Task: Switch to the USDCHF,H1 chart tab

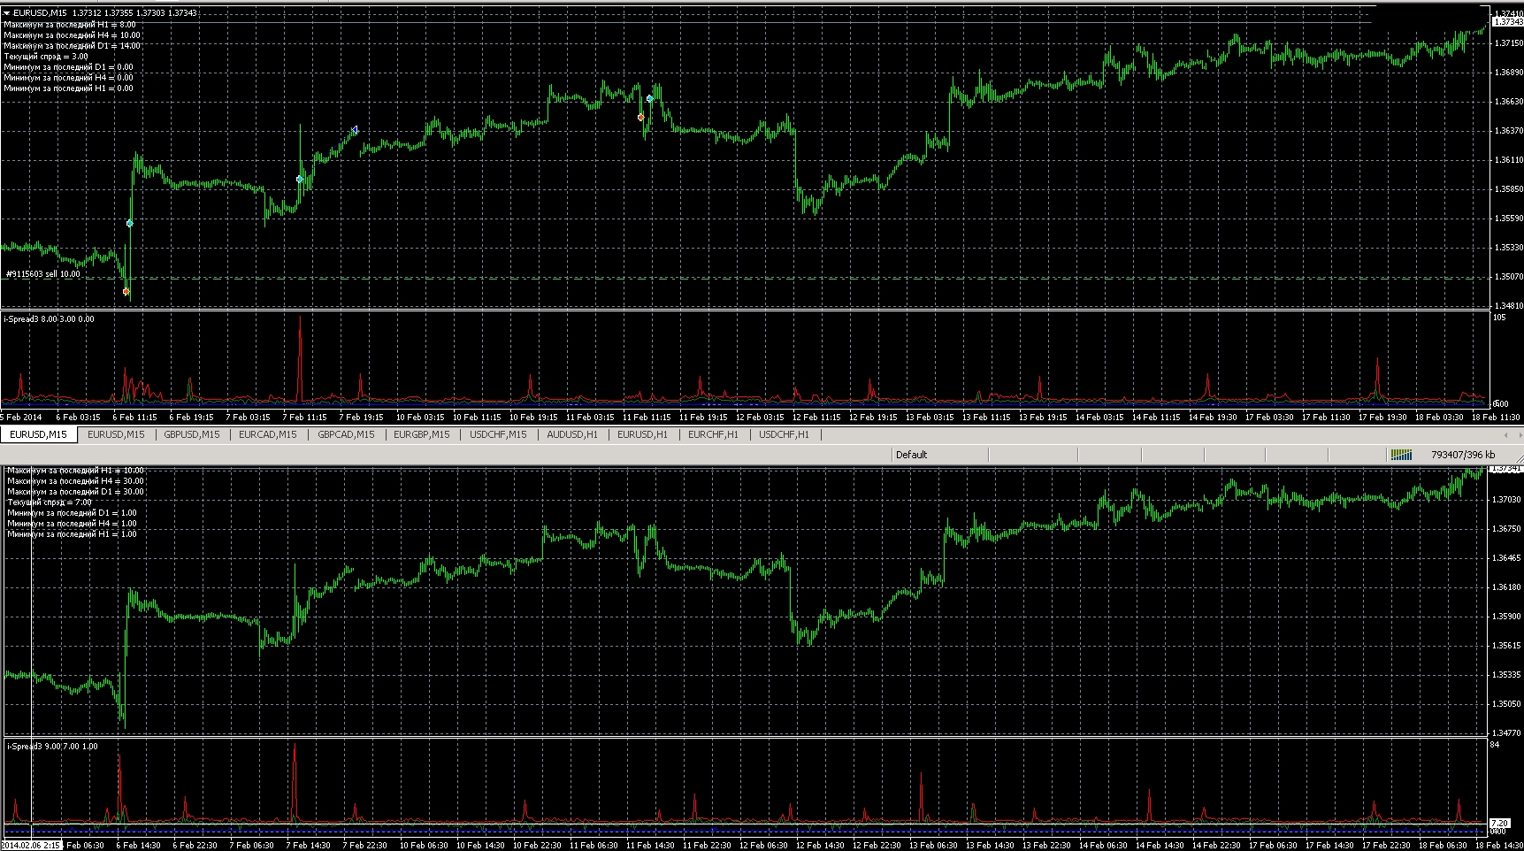Action: coord(784,434)
